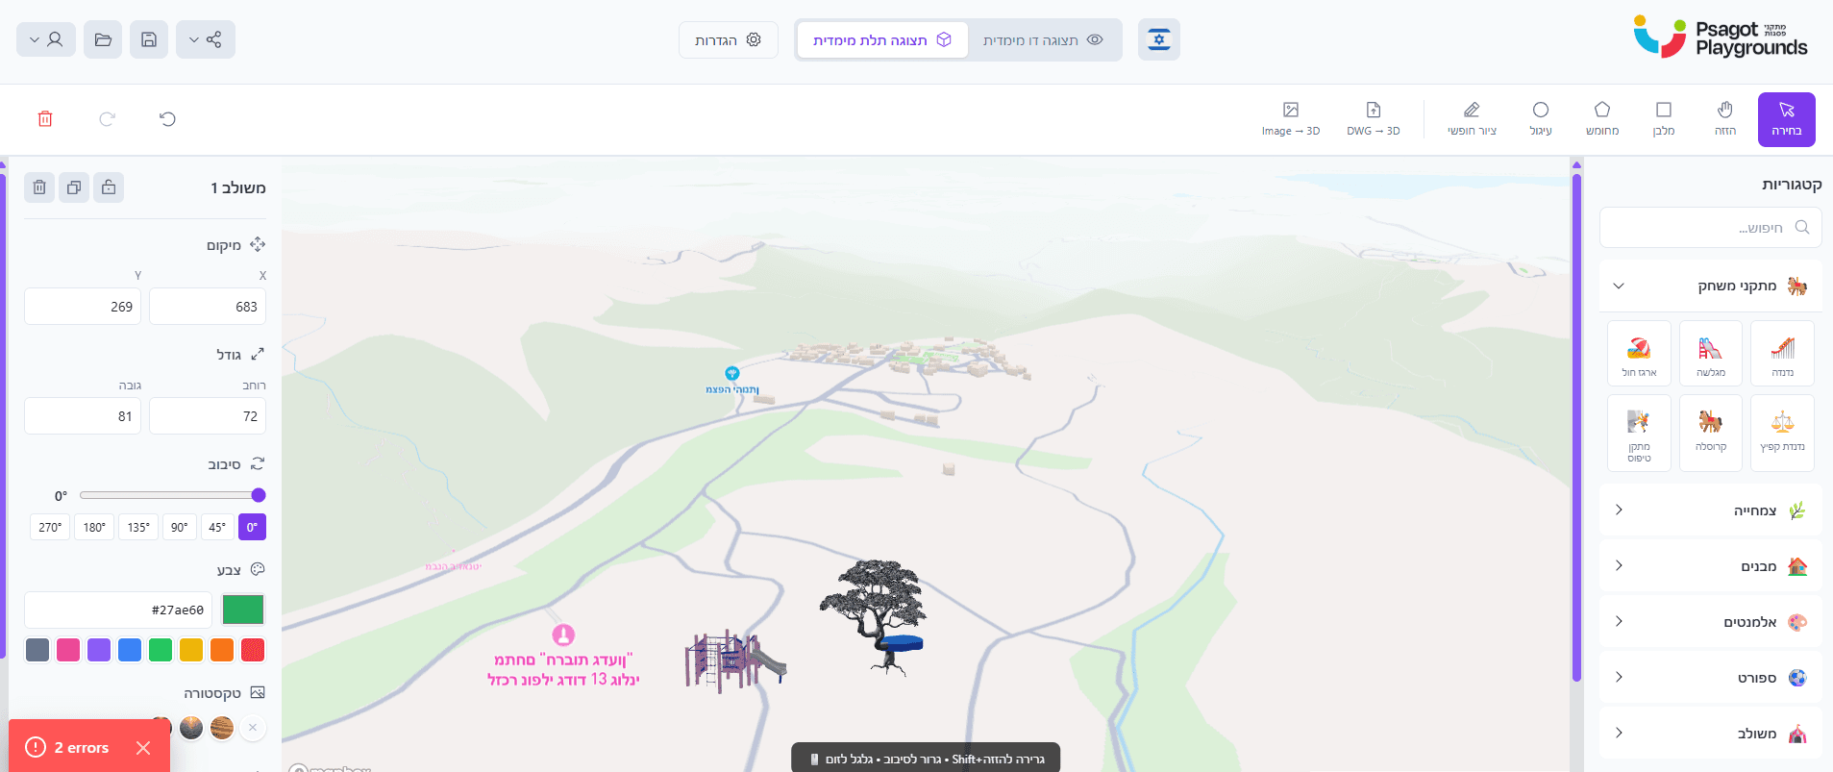Screen dimensions: 1833x772
Task: Expand the אלמנטים elements category
Action: (x=1711, y=622)
